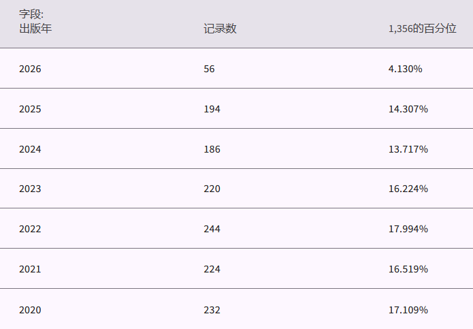Select the 2026 publication year cell
The height and width of the screenshot is (329, 473).
click(30, 69)
